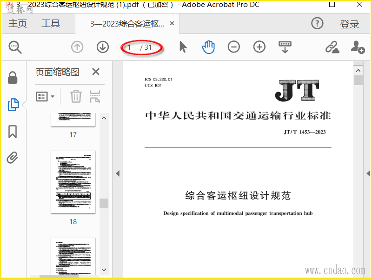Click the English title Design specification text
Image resolution: width=372 pixels, height=279 pixels.
(238, 213)
